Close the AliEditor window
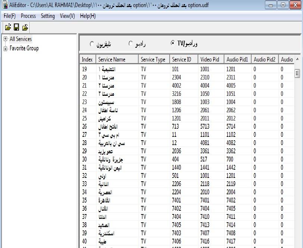This screenshot has height=248, width=303. (295, 5)
